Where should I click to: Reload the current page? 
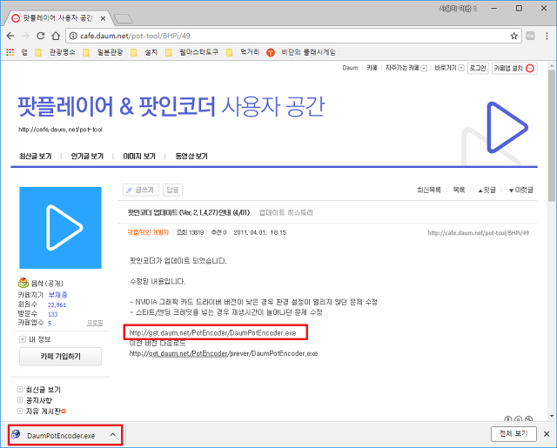(41, 36)
